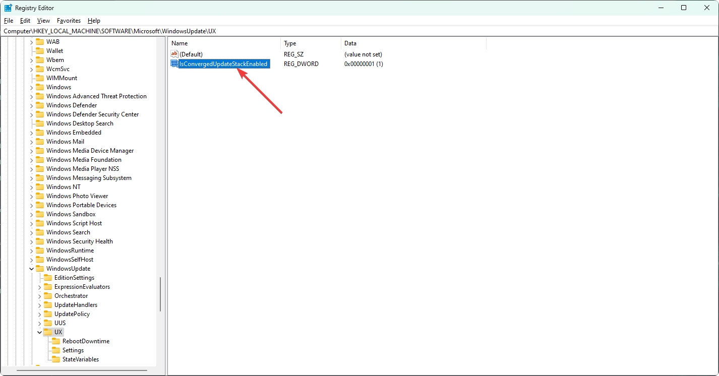The width and height of the screenshot is (719, 376).
Task: Click the RebootDowntime folder icon
Action: (x=56, y=341)
